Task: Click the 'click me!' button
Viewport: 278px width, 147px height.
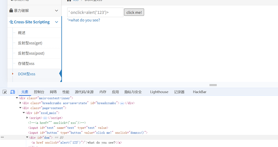Action: coord(134,12)
